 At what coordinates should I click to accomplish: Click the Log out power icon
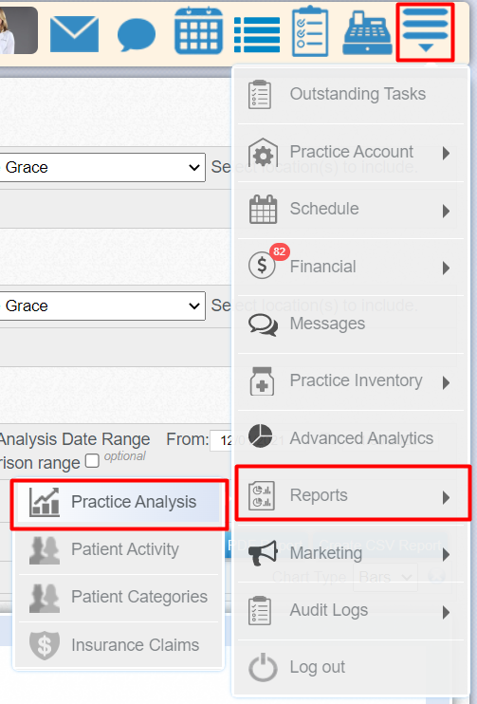coord(263,667)
